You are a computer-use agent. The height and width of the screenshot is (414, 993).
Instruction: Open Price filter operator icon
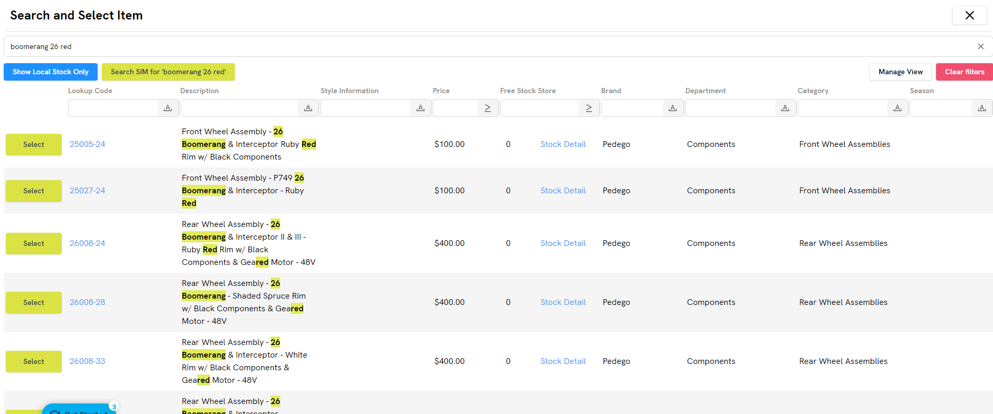coord(488,108)
